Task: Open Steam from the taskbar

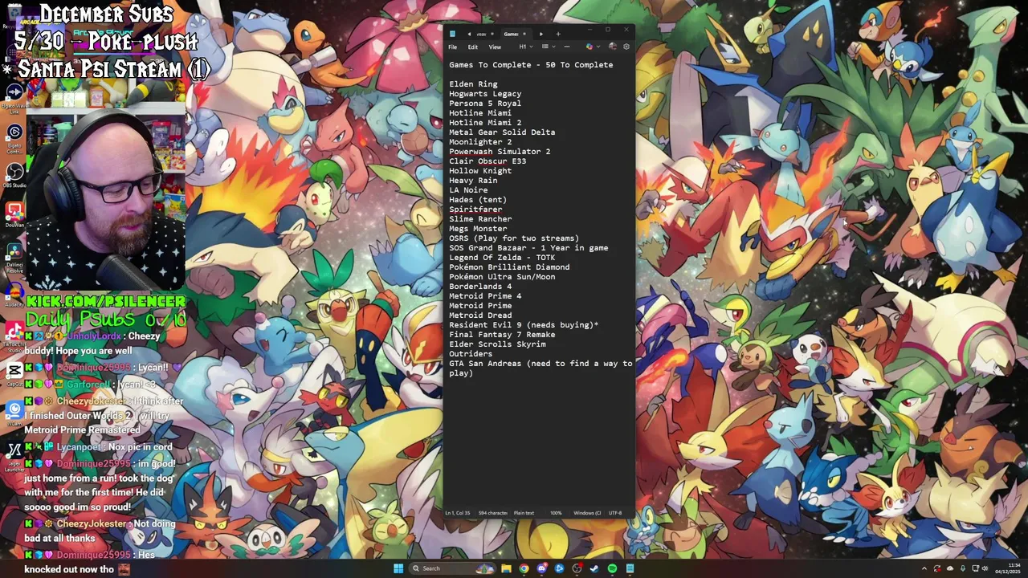Action: (594, 568)
